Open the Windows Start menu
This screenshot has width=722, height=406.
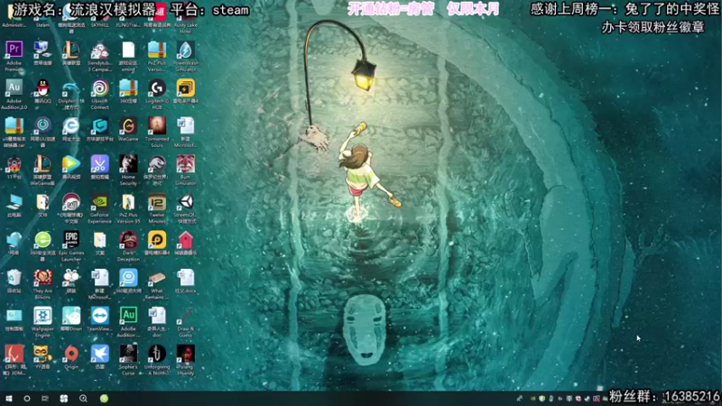point(8,399)
